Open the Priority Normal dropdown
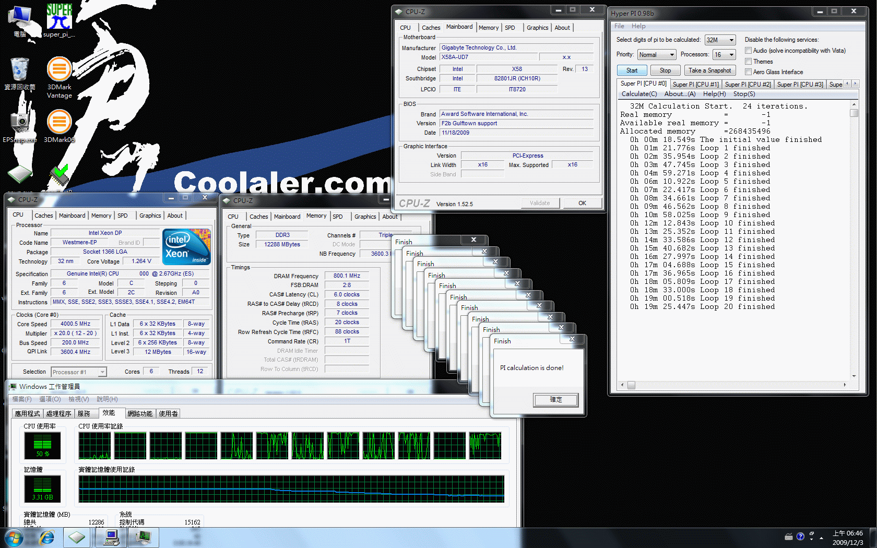Viewport: 877px width, 548px height. 657,55
